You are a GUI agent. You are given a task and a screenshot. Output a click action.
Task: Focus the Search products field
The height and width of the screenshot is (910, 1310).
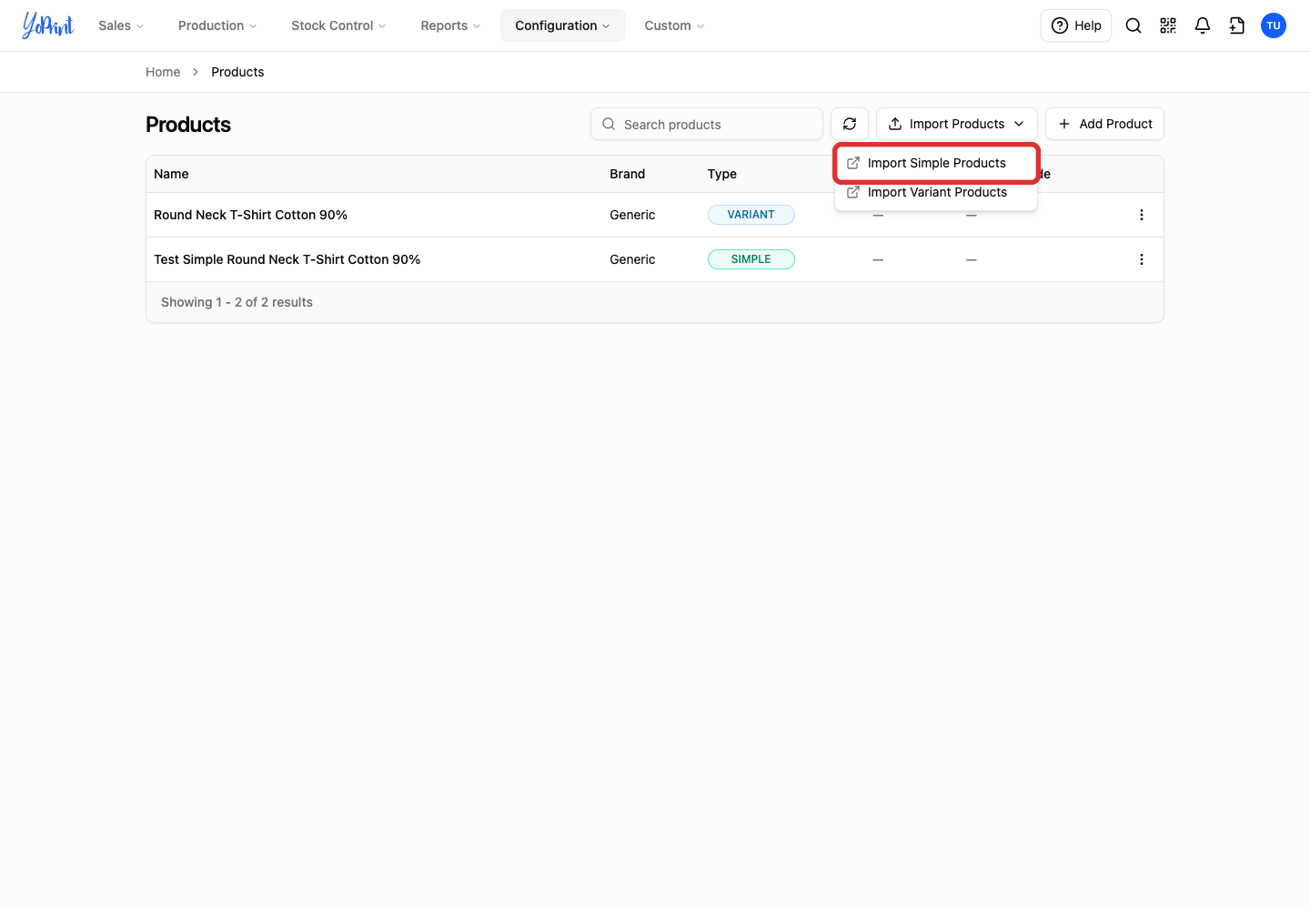[x=707, y=124]
